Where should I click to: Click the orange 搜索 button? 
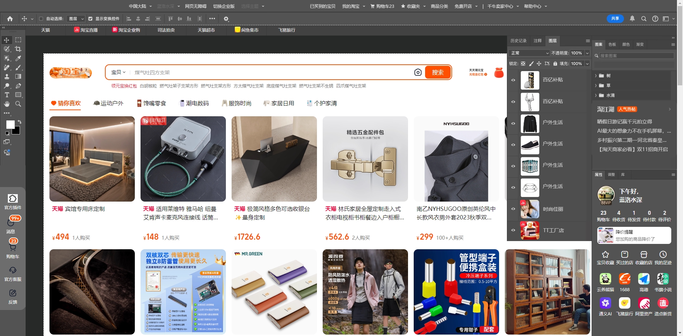pos(438,73)
